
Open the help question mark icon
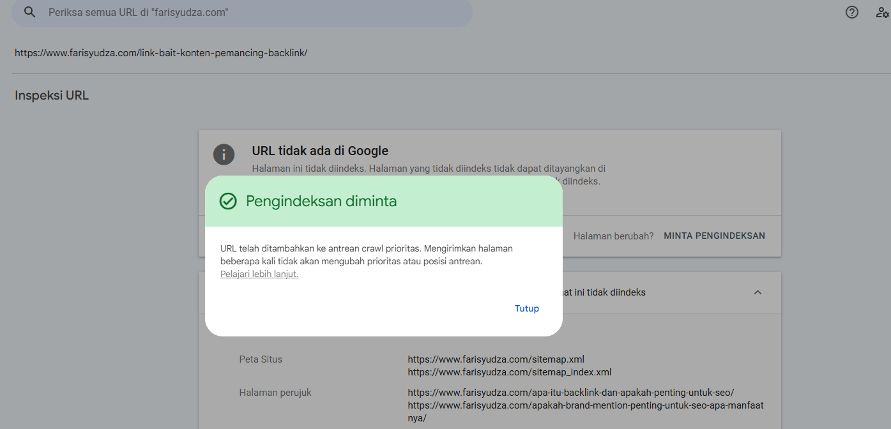tap(851, 12)
